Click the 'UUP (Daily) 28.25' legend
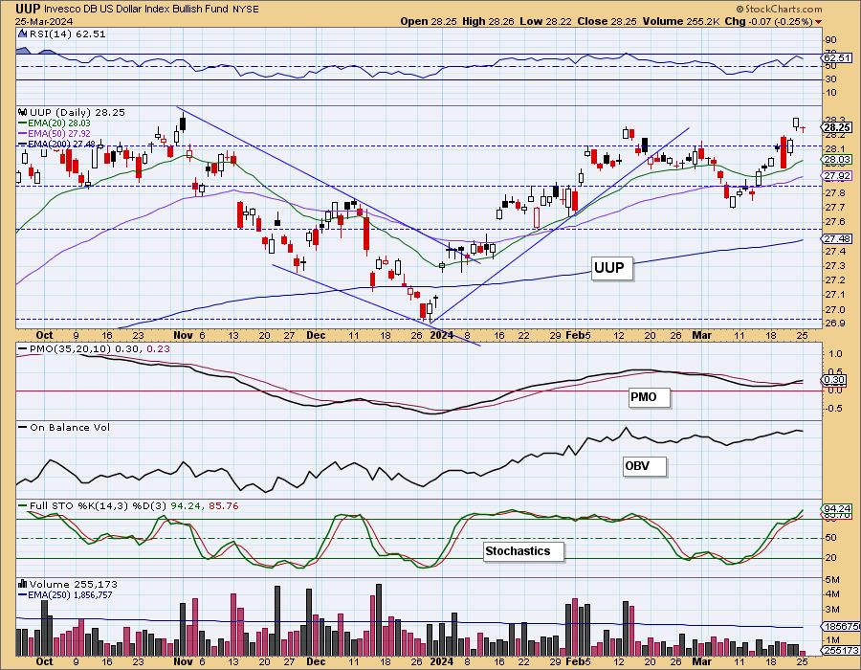 (77, 112)
